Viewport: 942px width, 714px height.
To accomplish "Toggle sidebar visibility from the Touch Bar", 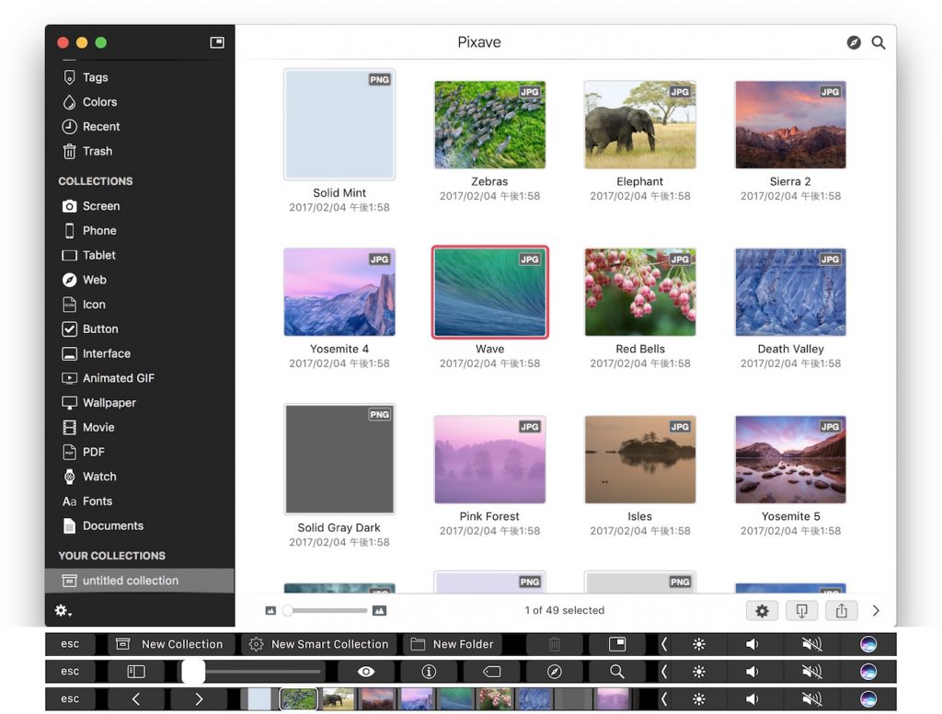I will coord(135,672).
